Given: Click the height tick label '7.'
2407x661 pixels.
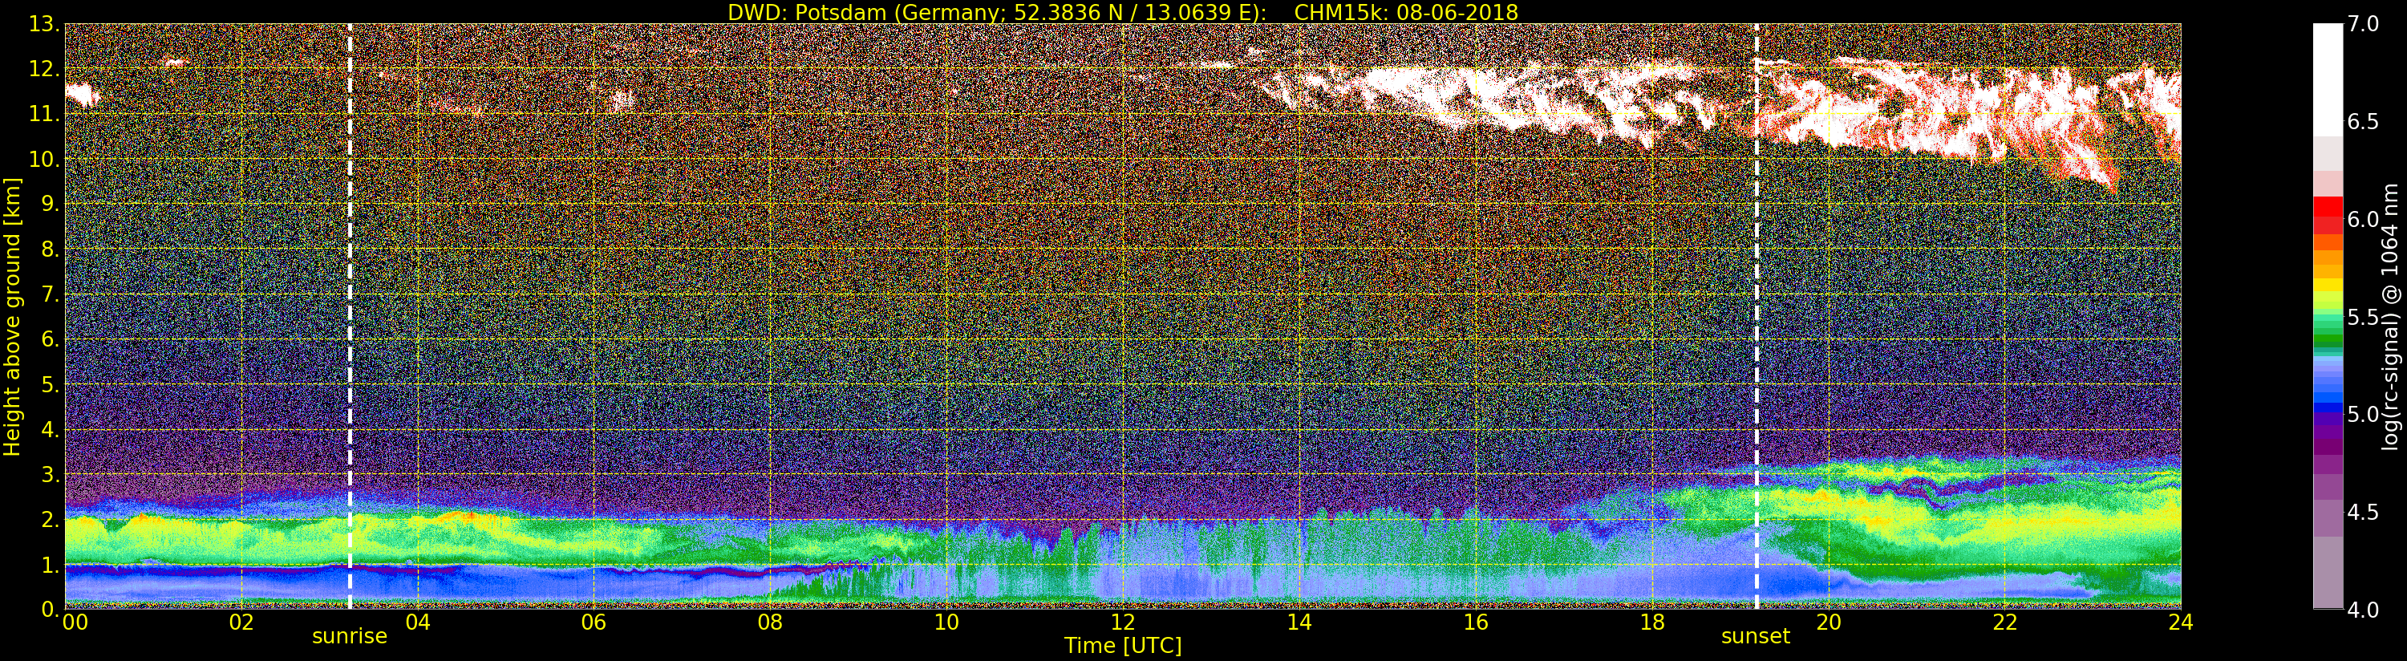Looking at the screenshot, I should click(x=51, y=294).
